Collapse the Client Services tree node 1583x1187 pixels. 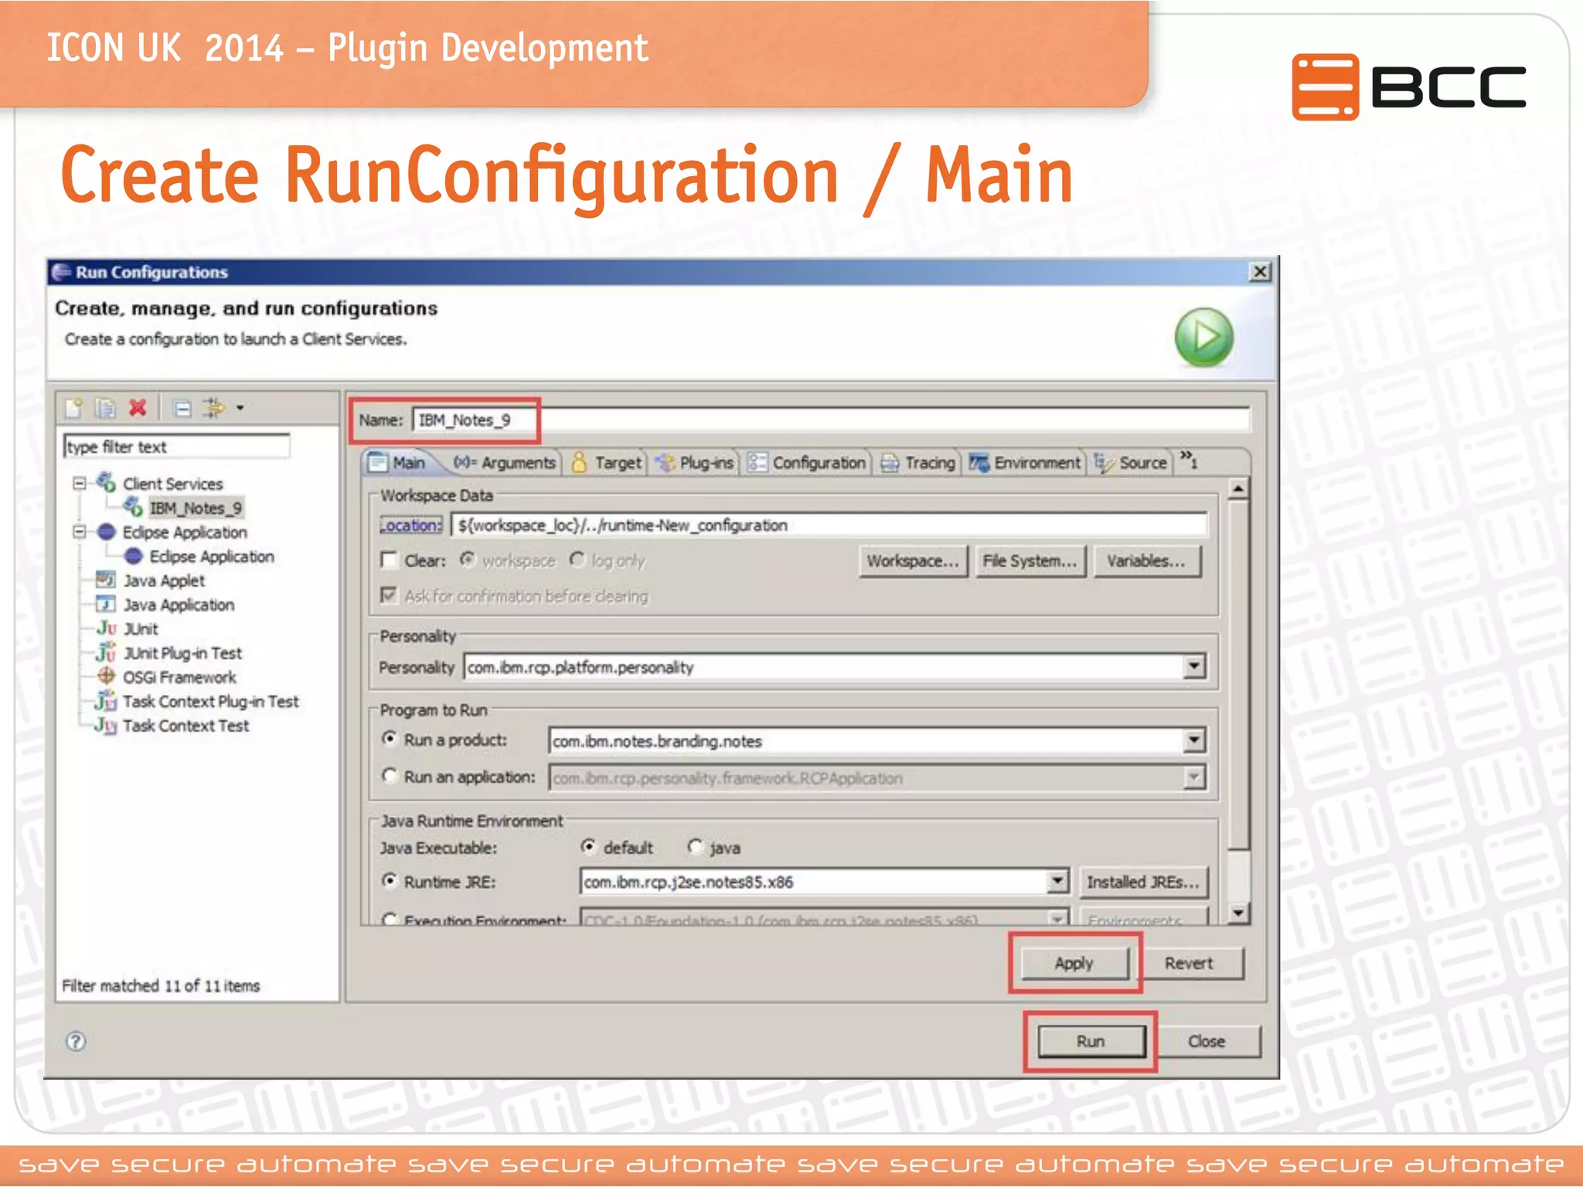[x=79, y=483]
